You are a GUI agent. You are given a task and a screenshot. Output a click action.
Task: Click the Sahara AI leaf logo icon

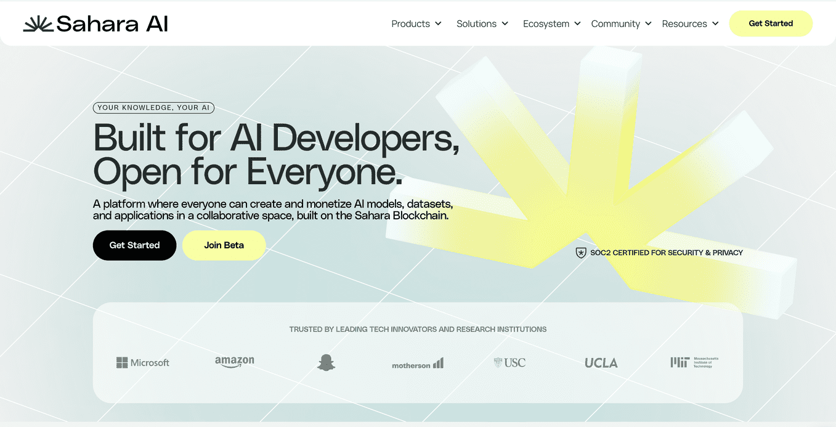coord(37,22)
